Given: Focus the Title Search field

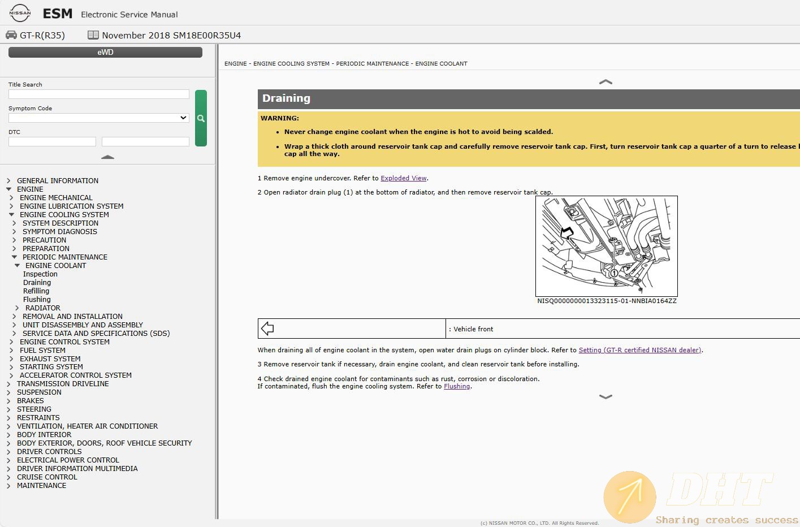Looking at the screenshot, I should coord(99,94).
